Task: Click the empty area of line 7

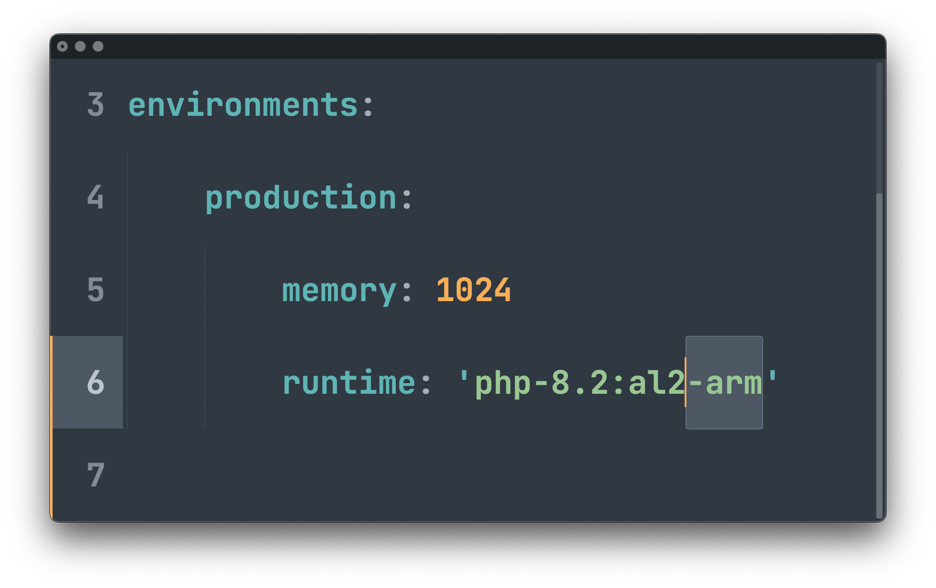Action: coord(446,475)
